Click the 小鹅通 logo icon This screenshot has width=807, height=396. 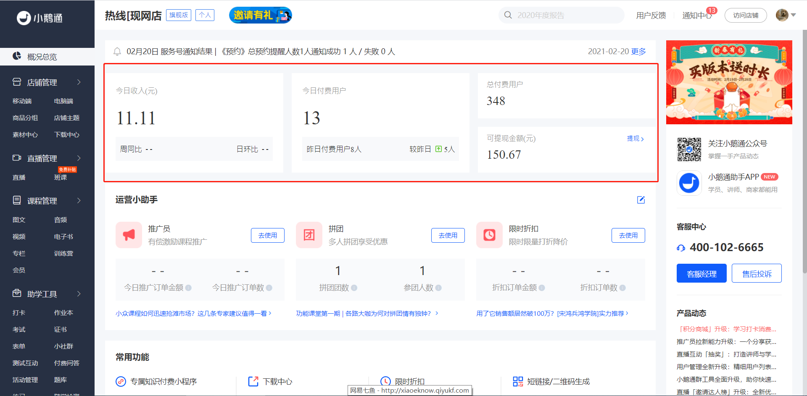click(24, 18)
